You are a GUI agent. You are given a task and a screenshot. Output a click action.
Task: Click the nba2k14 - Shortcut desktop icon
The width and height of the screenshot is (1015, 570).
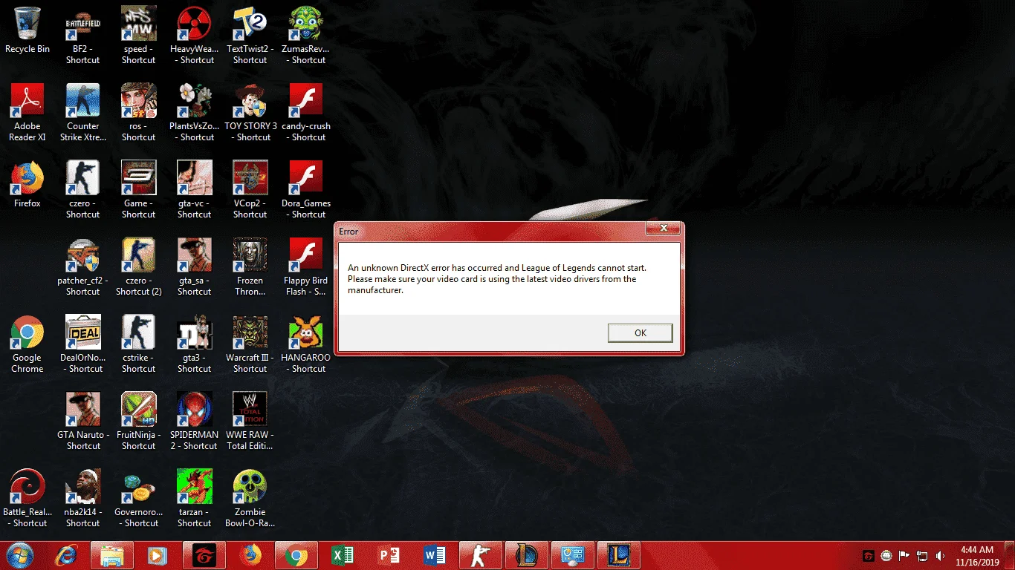[82, 499]
